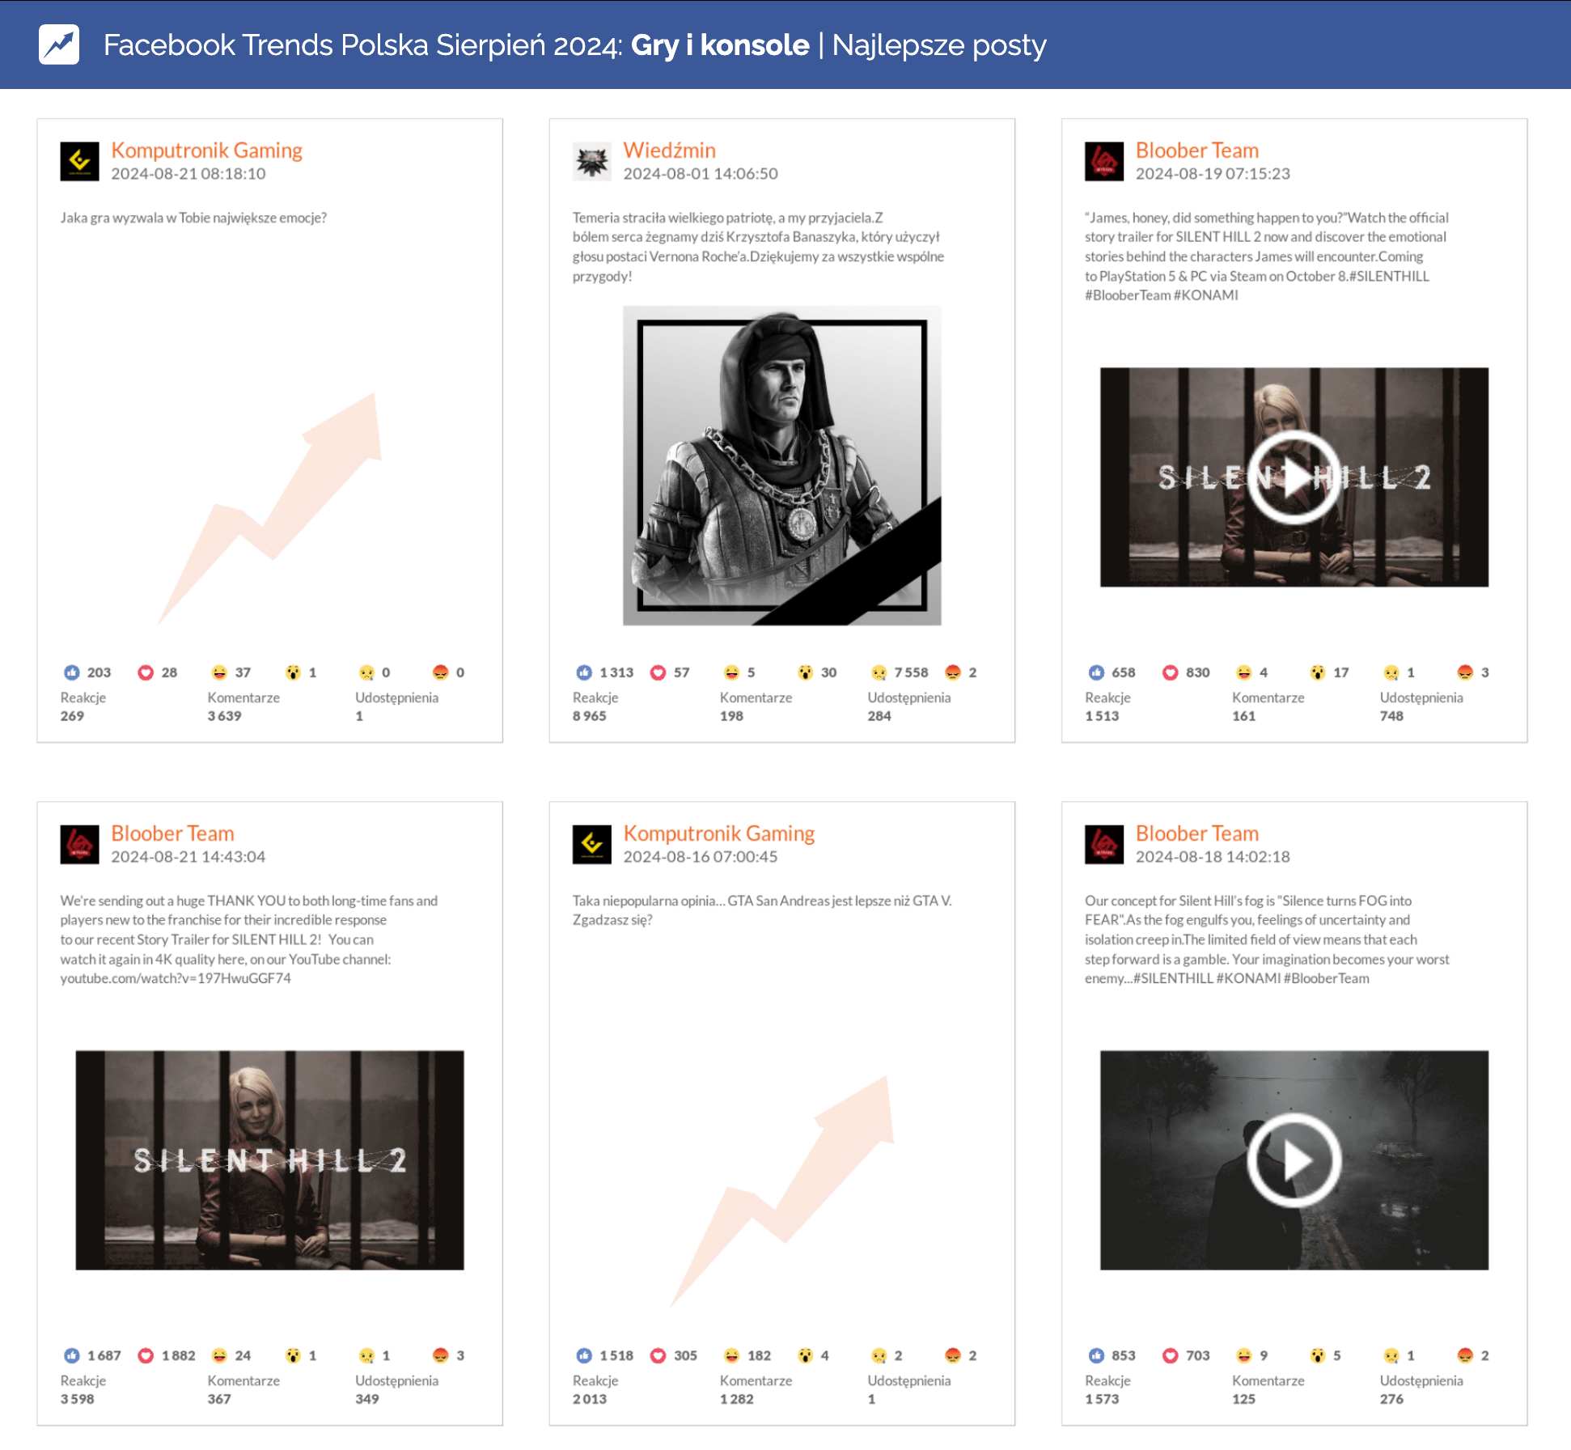Image resolution: width=1571 pixels, height=1450 pixels.
Task: Click the like icon showing 203
Action: coord(72,672)
